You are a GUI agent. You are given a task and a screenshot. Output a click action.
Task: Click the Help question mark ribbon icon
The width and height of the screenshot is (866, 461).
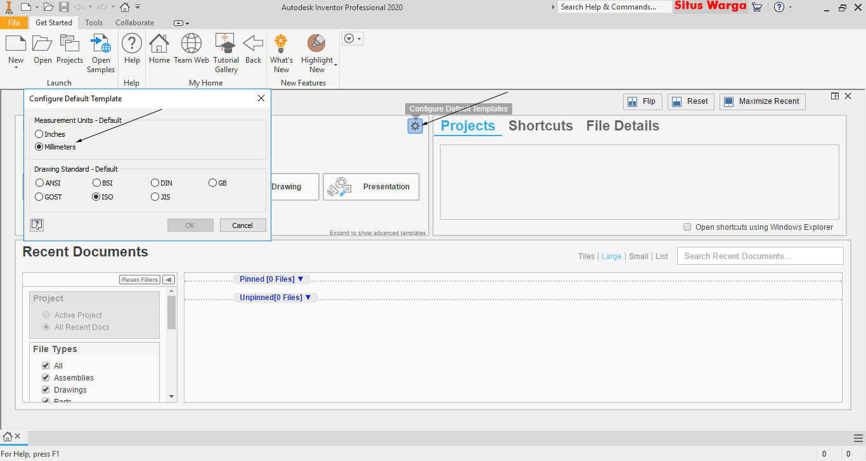tap(132, 44)
